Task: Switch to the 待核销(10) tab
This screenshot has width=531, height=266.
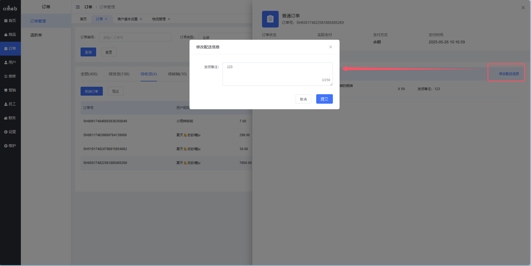Action: tap(177, 74)
